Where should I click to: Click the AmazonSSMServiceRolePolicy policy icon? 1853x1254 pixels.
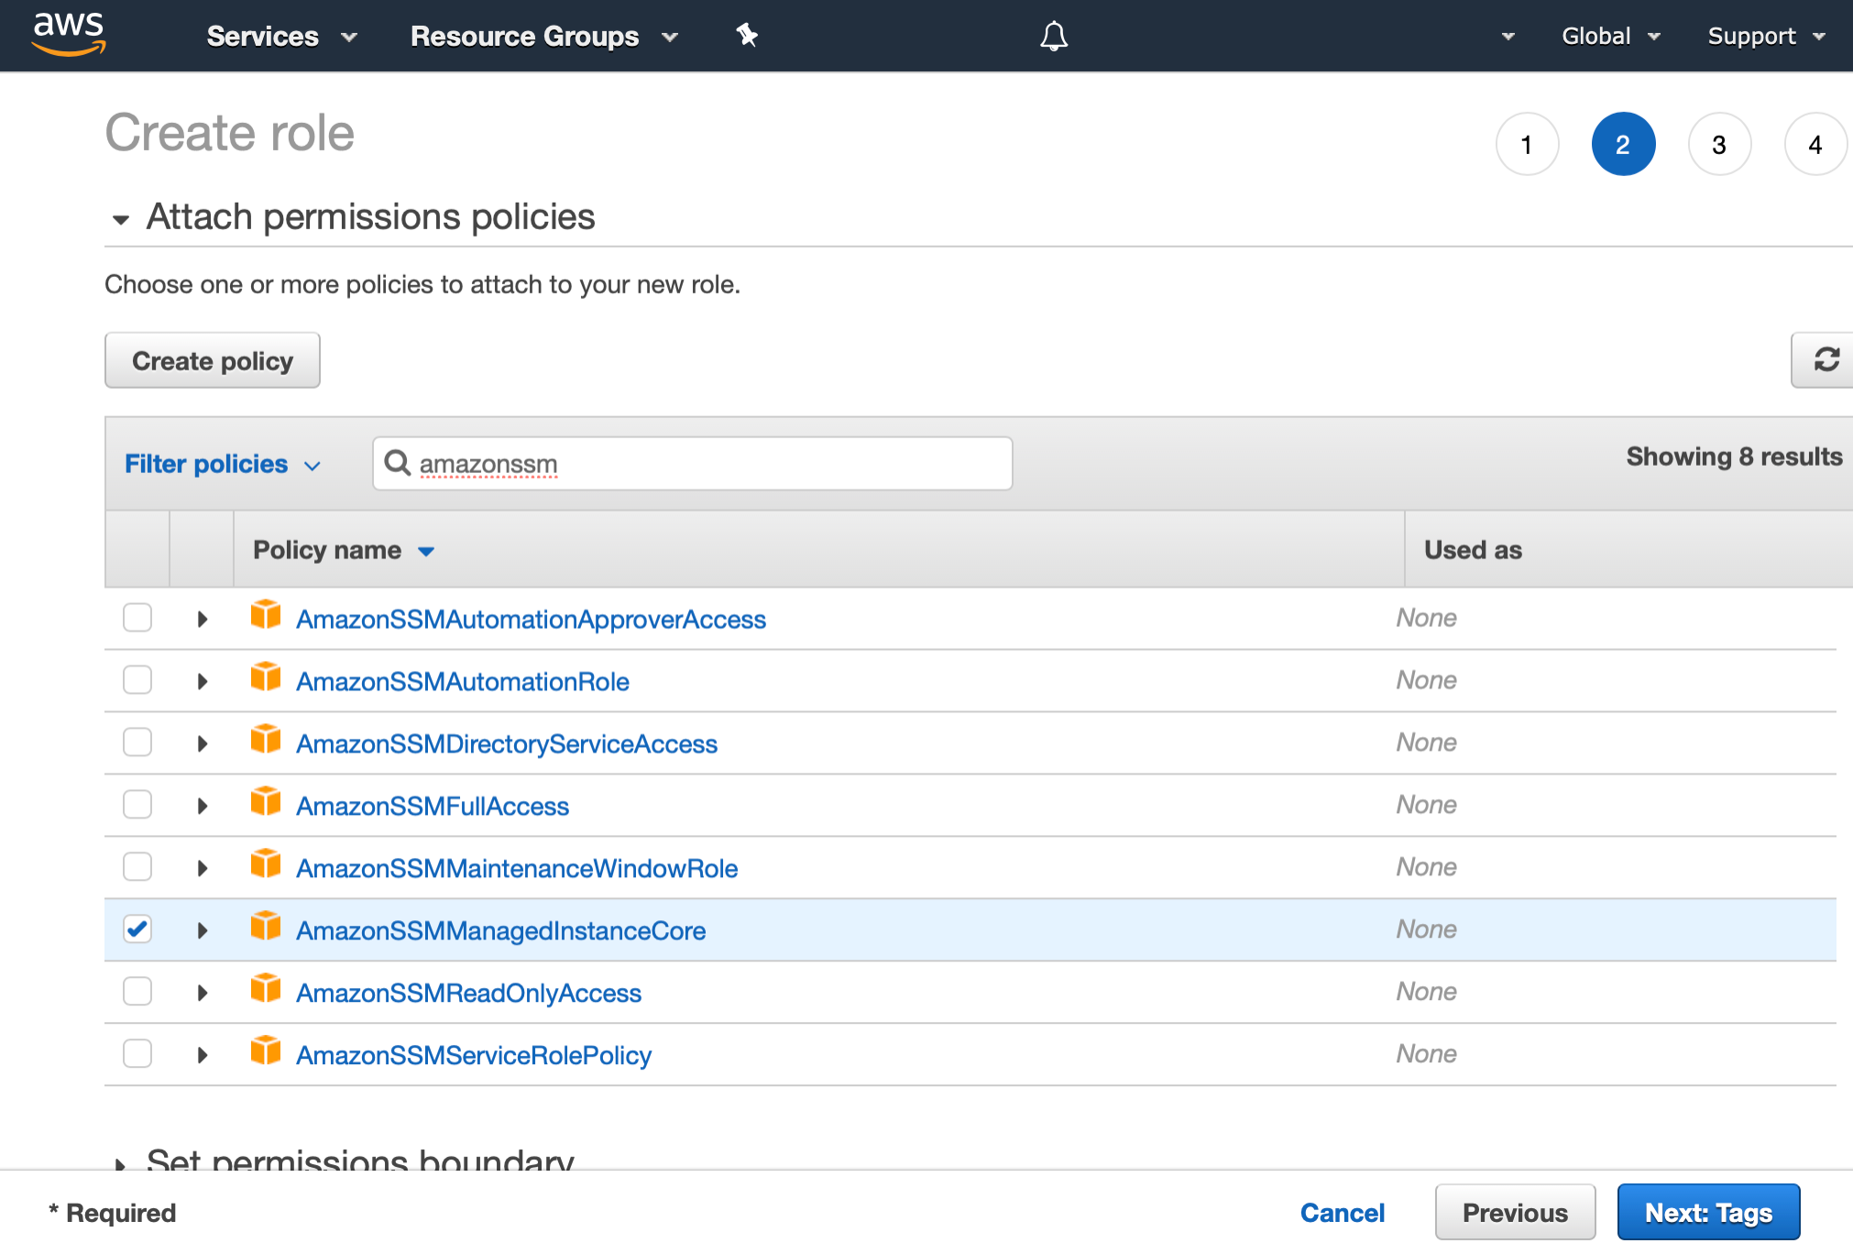[x=266, y=1054]
